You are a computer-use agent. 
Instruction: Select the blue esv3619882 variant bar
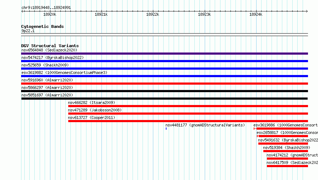164,76
